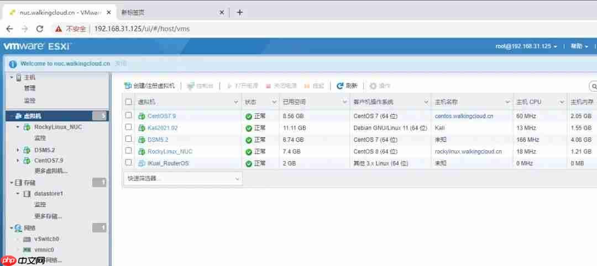
Task: Open the virtual machine column header dropdown
Action: pyautogui.click(x=235, y=102)
